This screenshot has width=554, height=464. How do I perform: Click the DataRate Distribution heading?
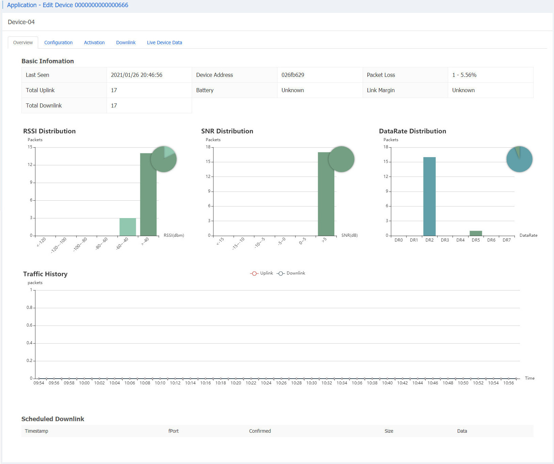tap(412, 131)
